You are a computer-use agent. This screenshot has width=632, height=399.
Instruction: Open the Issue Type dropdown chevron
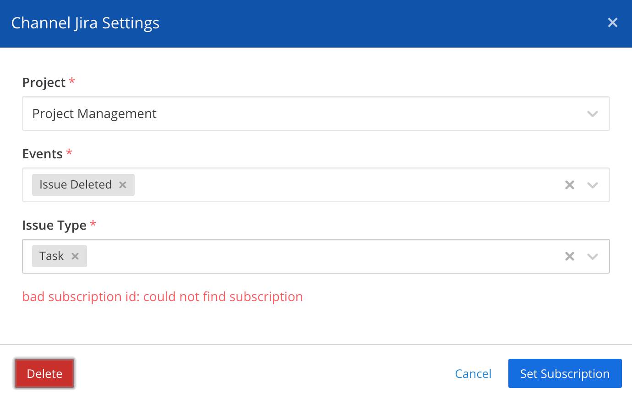[x=593, y=256]
